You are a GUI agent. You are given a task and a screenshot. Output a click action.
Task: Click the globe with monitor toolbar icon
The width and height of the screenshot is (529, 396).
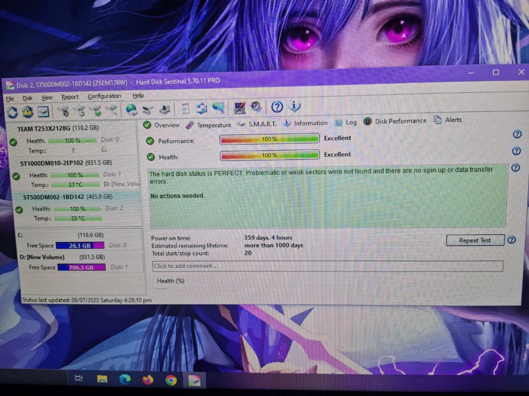(x=218, y=108)
